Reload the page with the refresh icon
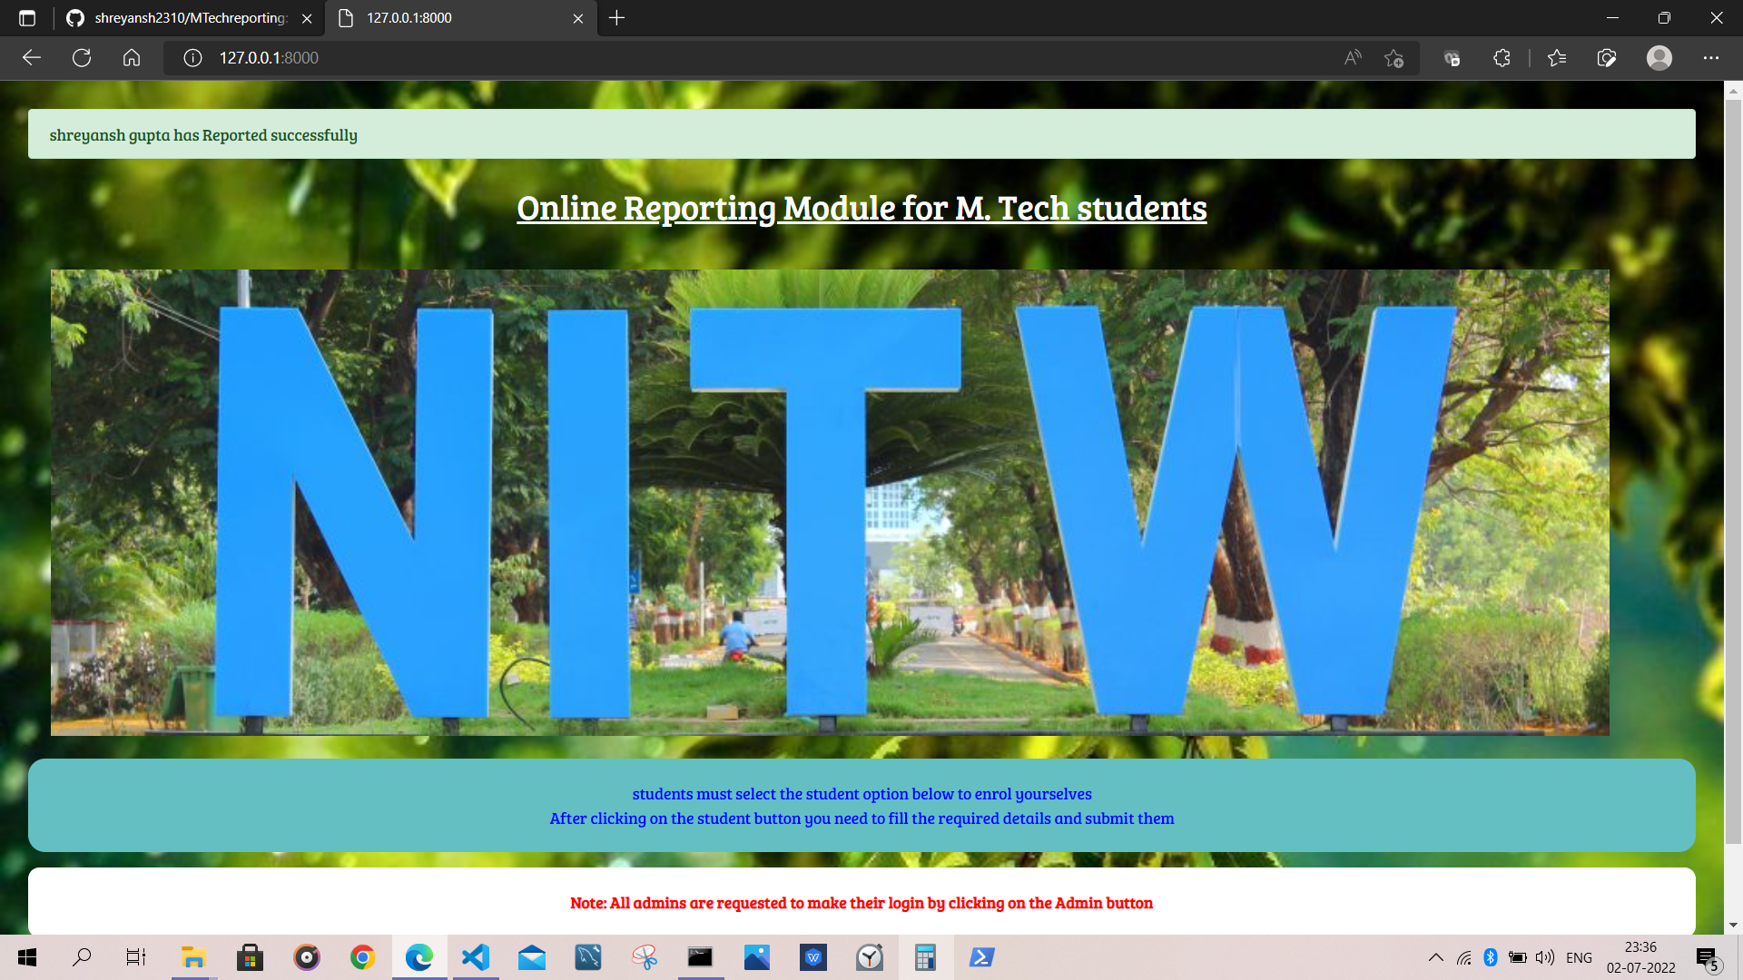The image size is (1743, 980). click(82, 58)
